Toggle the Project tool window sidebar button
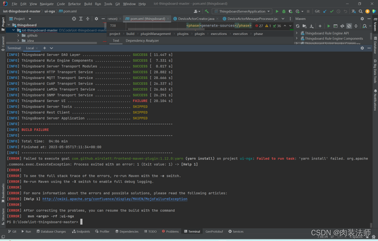This screenshot has width=378, height=241. click(3, 22)
